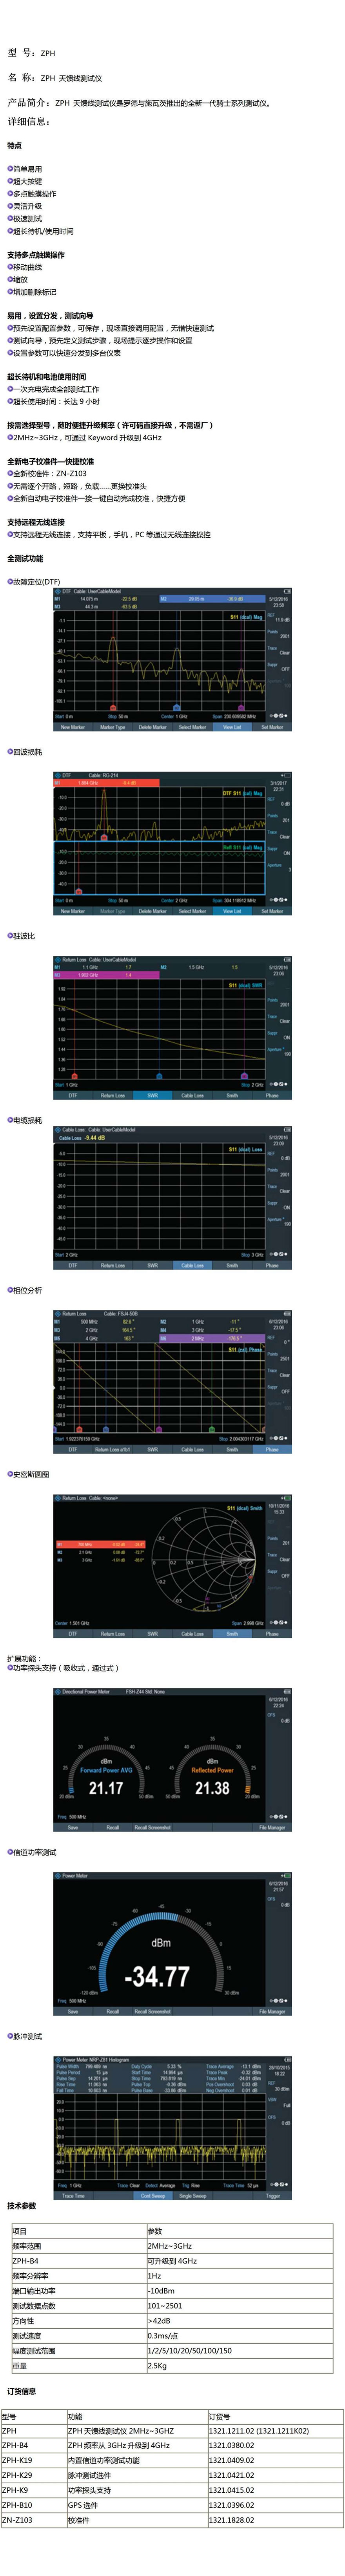Screen dimensions: 345x2576
Task: Select the 详细信息 heading
Action: 29,122
